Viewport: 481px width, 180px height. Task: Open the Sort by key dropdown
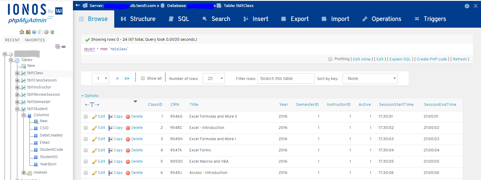370,78
